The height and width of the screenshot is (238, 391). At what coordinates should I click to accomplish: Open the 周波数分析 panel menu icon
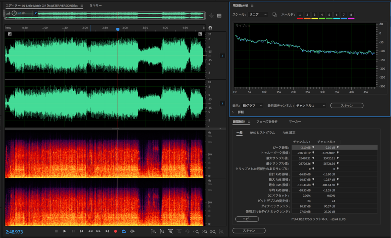252,6
